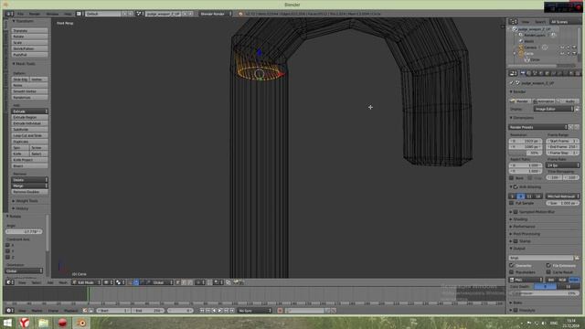
Task: Click the 3D viewport editor type icon
Action: (10, 282)
